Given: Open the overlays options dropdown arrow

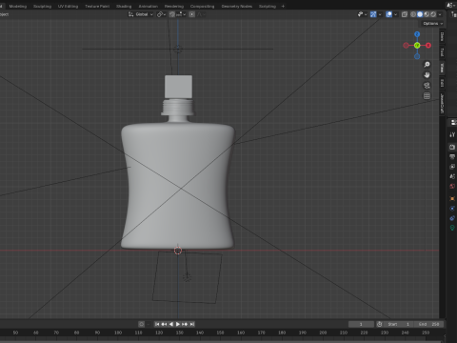Looking at the screenshot, I should (395, 14).
